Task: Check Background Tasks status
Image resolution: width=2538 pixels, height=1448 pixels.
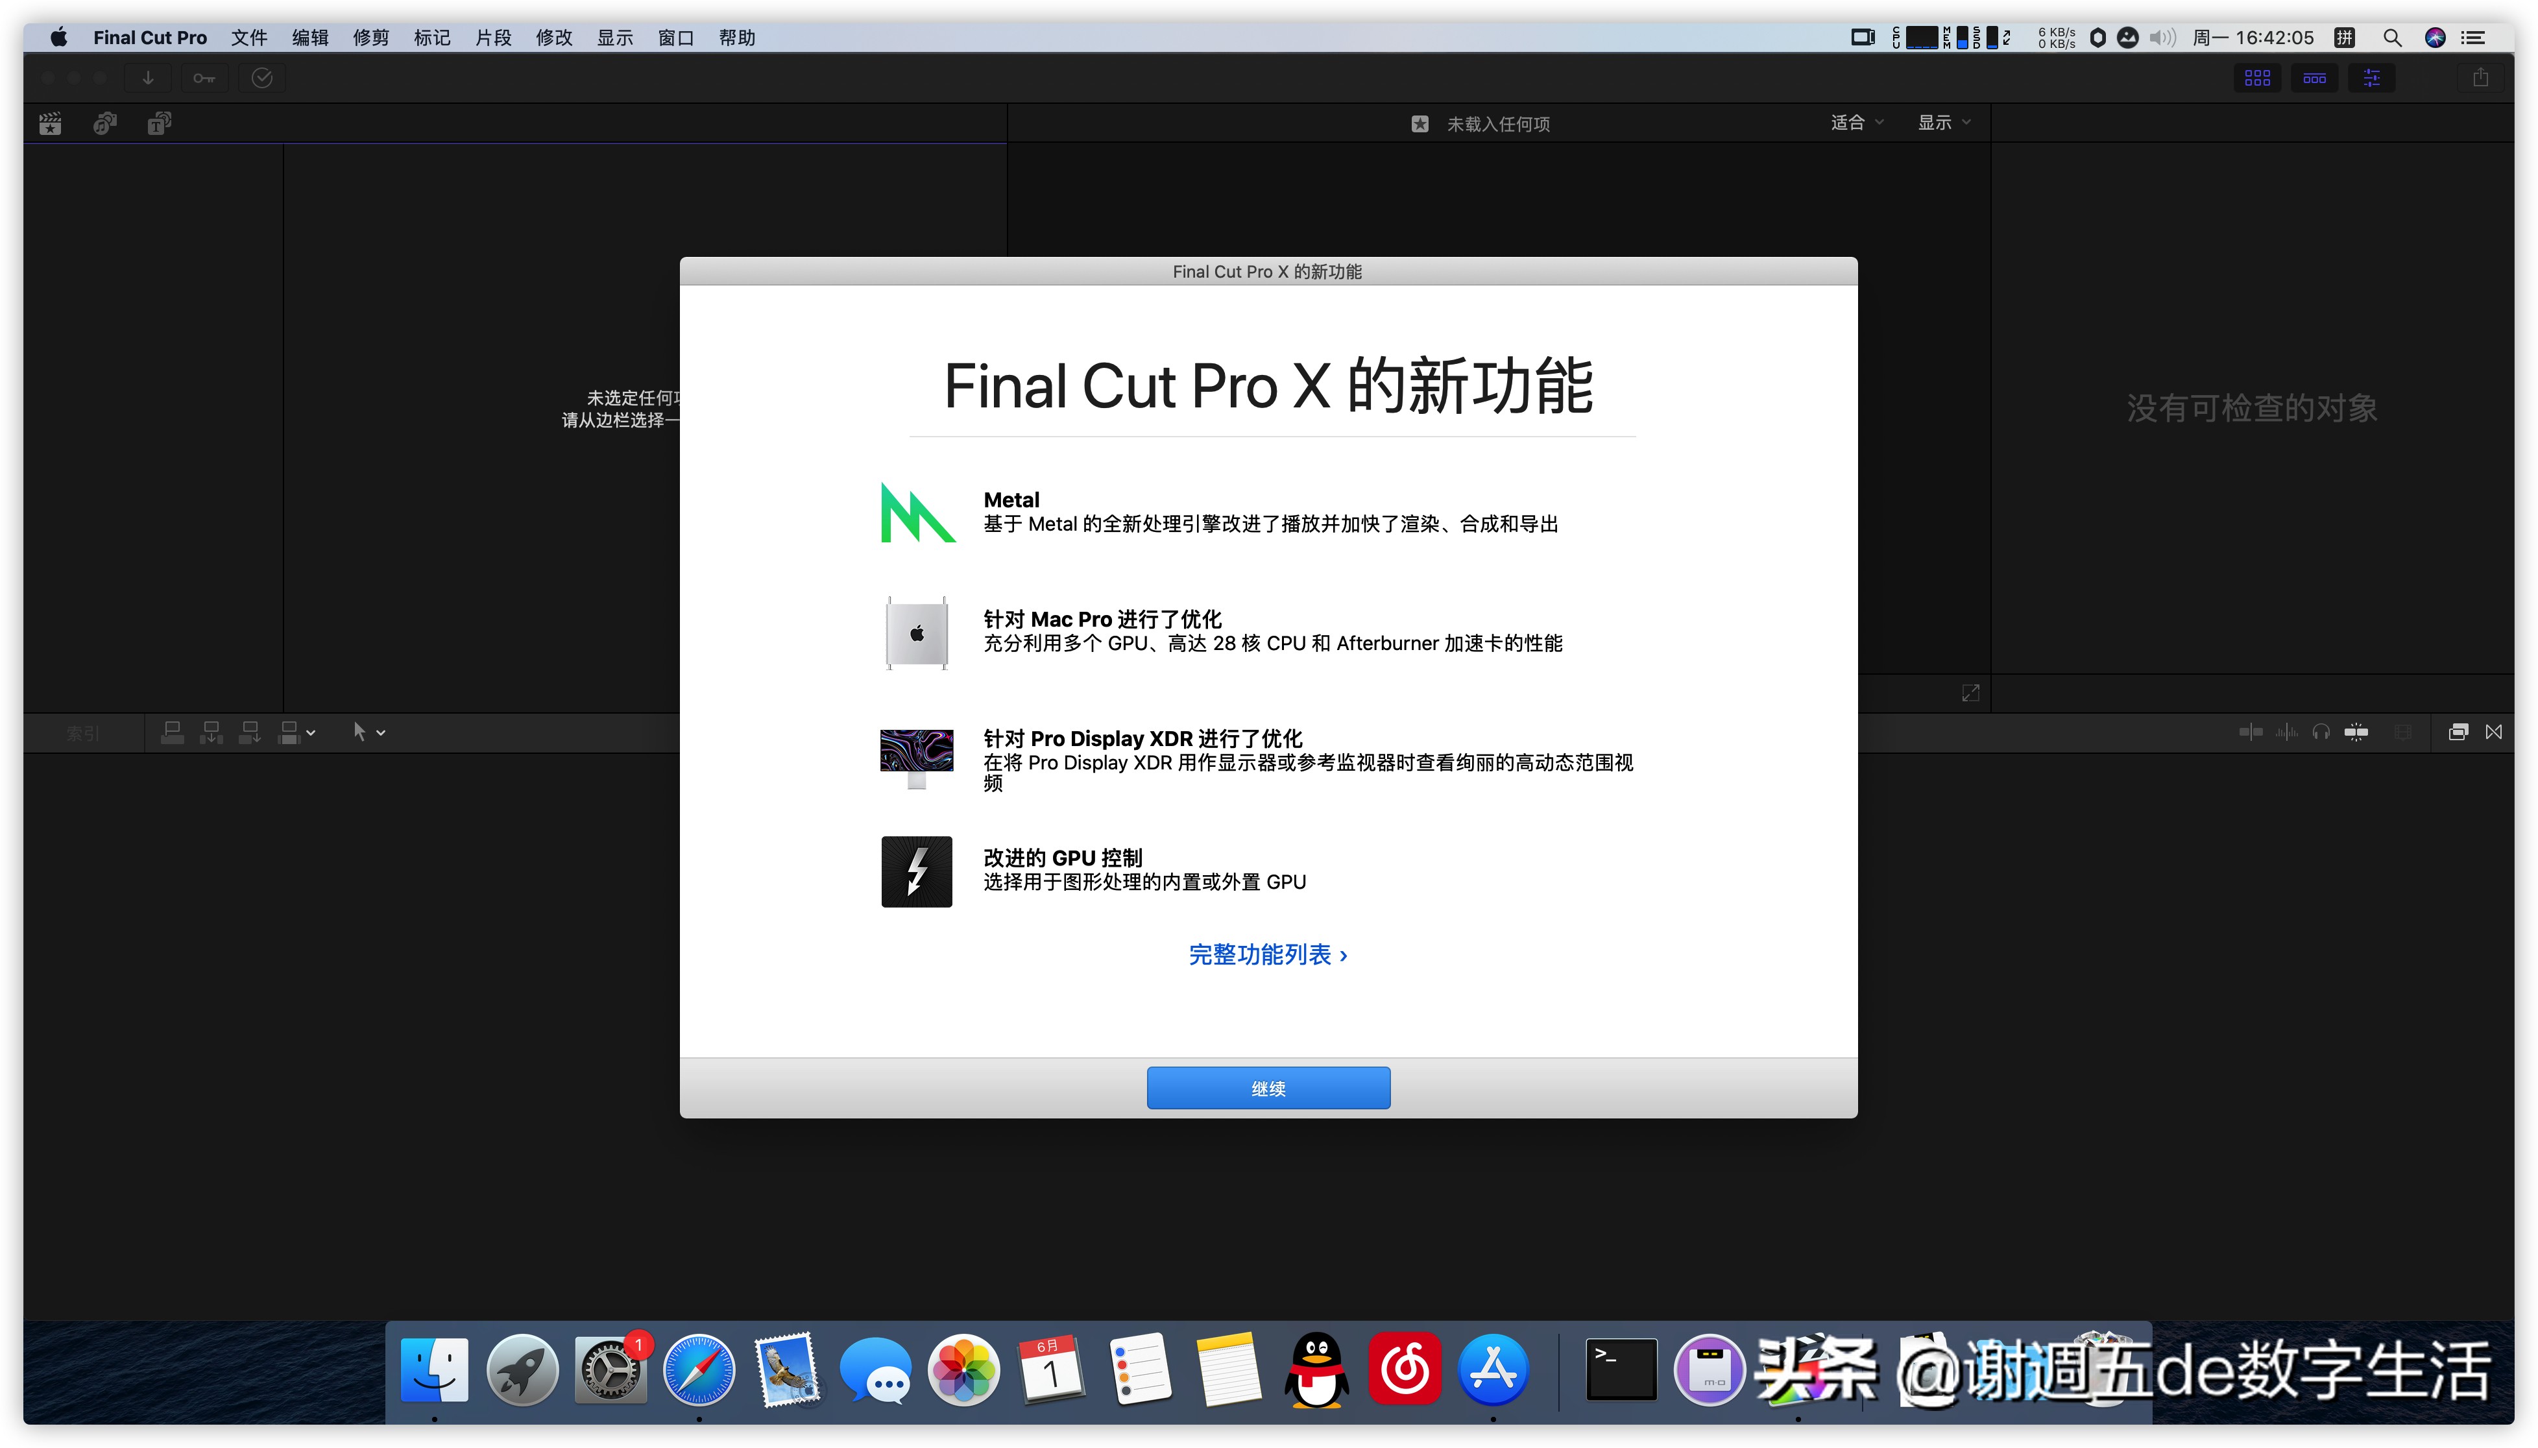Action: (x=261, y=78)
